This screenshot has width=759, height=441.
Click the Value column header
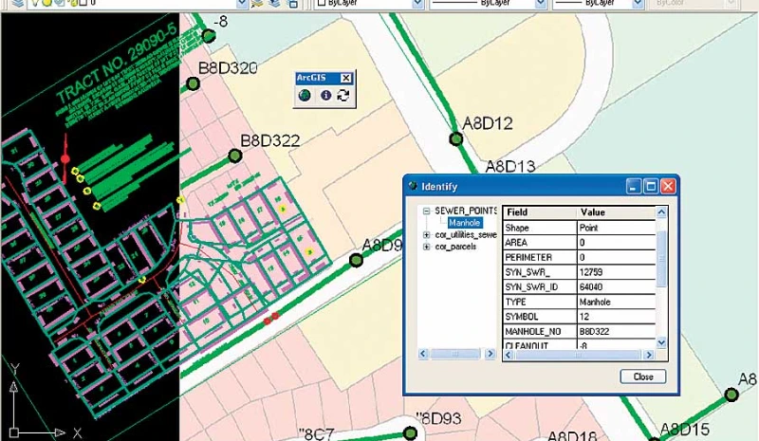pyautogui.click(x=615, y=212)
